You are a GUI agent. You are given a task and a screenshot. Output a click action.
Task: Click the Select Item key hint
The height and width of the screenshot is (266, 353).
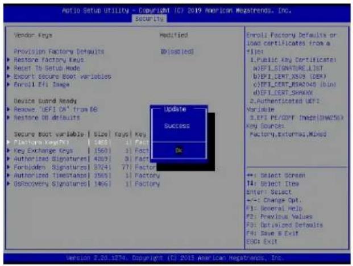tap(273, 184)
